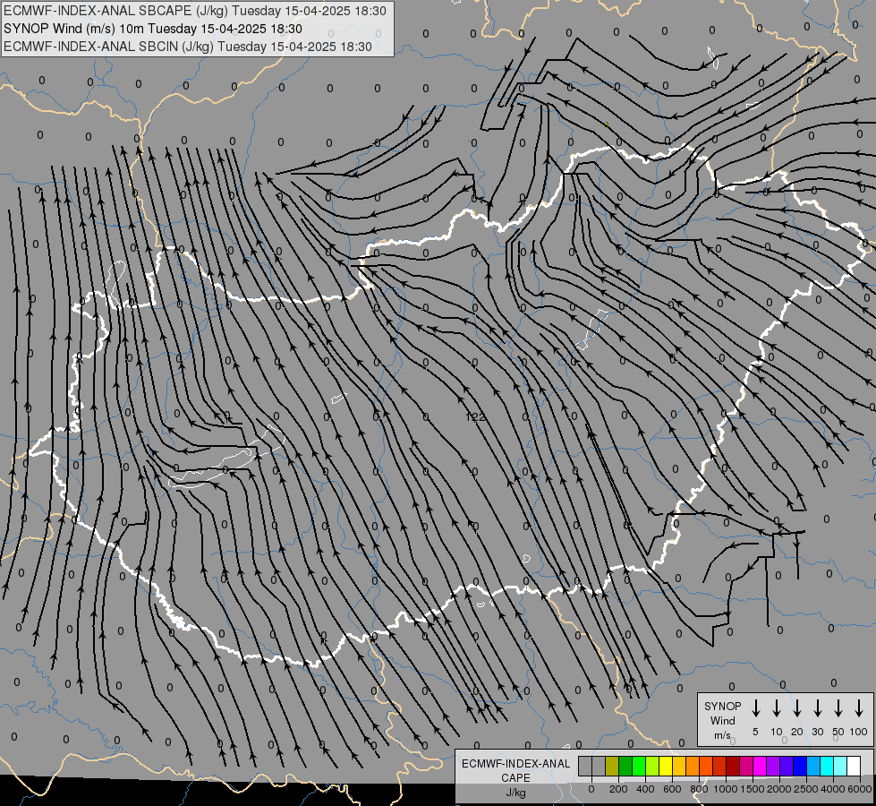Pick the pure yellow CAPE swatch

[666, 766]
